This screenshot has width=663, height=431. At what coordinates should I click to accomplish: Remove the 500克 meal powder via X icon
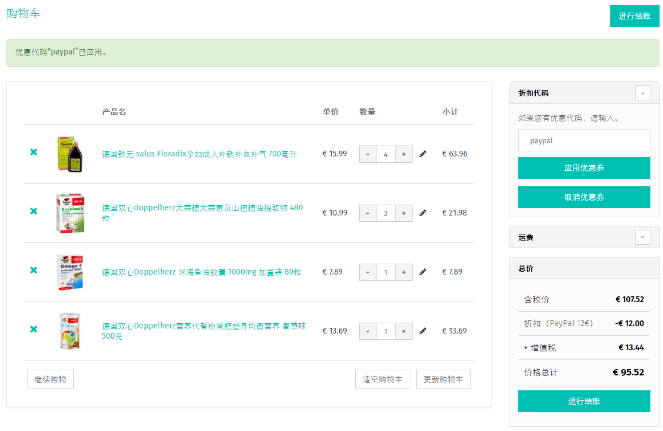(x=34, y=329)
